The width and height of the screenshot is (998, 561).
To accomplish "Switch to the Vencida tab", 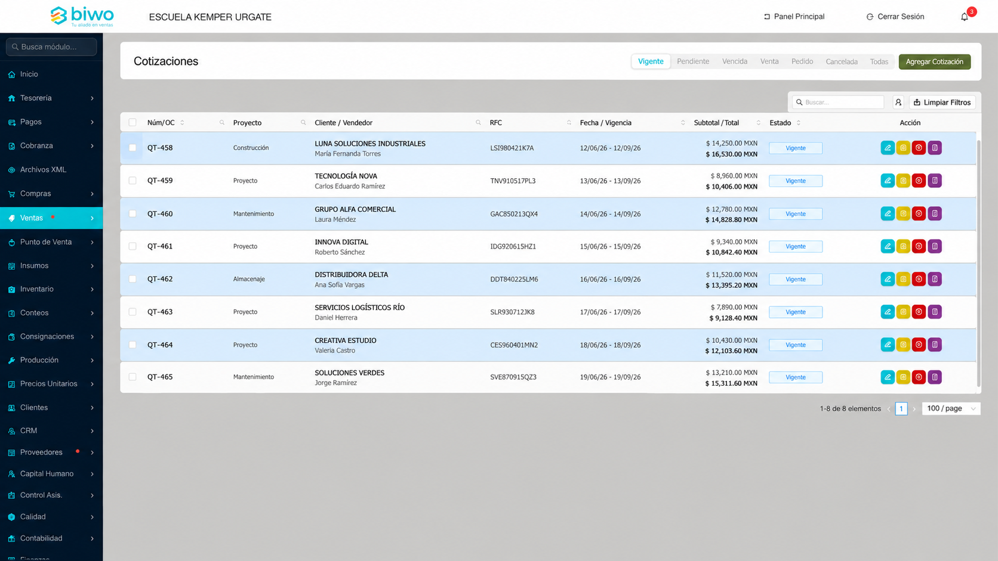I will 735,61.
